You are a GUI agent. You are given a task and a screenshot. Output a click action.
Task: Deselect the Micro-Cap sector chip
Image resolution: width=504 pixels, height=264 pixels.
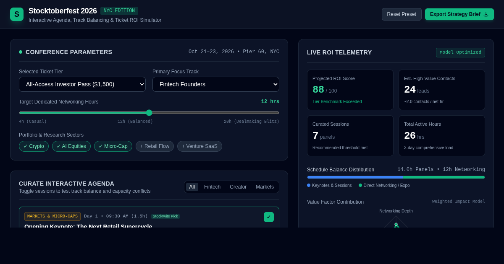113,146
